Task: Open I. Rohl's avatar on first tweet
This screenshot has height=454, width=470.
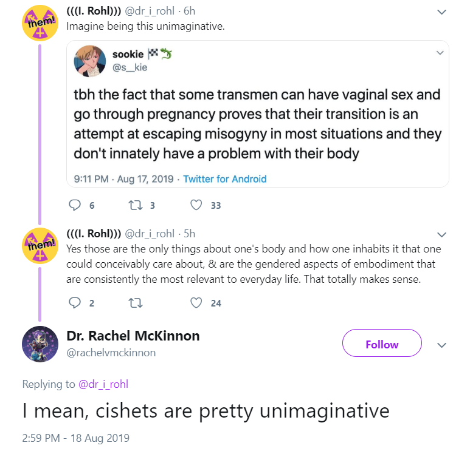Action: tap(40, 23)
